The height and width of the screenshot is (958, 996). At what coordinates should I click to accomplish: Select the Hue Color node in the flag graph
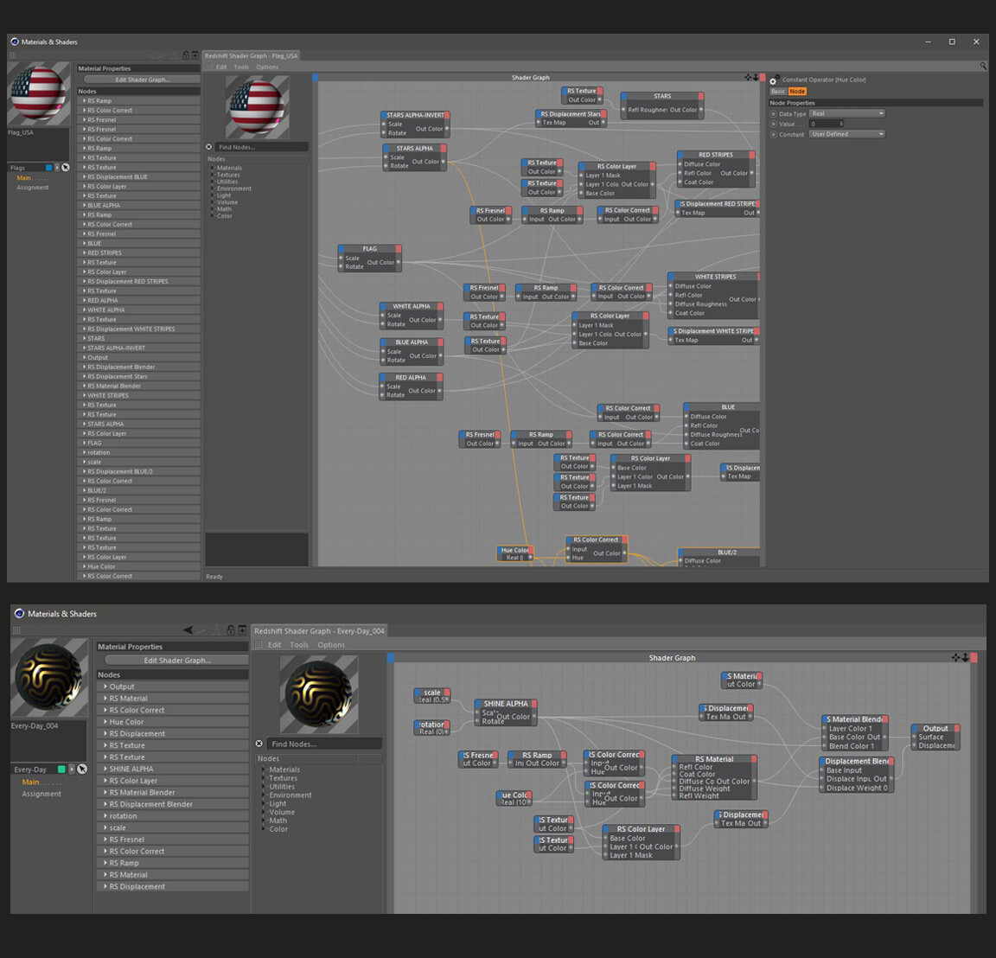[x=515, y=550]
